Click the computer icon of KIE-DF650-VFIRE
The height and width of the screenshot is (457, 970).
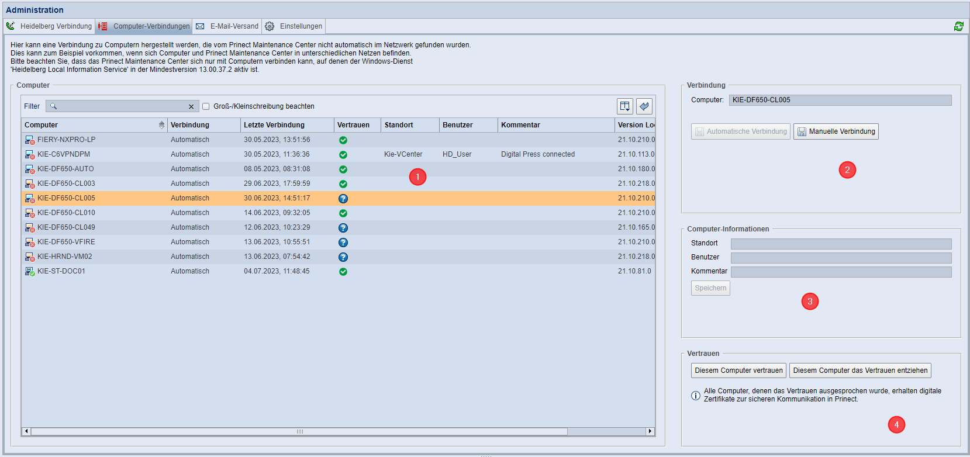(x=30, y=243)
